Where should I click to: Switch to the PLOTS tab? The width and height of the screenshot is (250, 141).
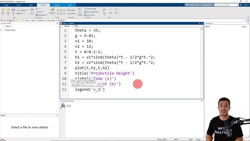19,5
